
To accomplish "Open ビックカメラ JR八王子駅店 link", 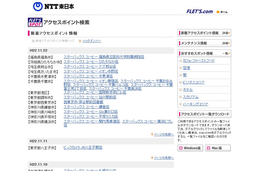I will click(x=83, y=147).
